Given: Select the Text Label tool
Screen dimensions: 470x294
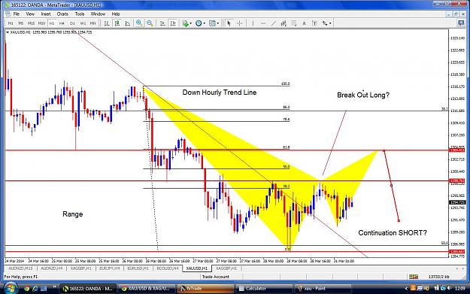Looking at the screenshot, I should pyautogui.click(x=315, y=23).
